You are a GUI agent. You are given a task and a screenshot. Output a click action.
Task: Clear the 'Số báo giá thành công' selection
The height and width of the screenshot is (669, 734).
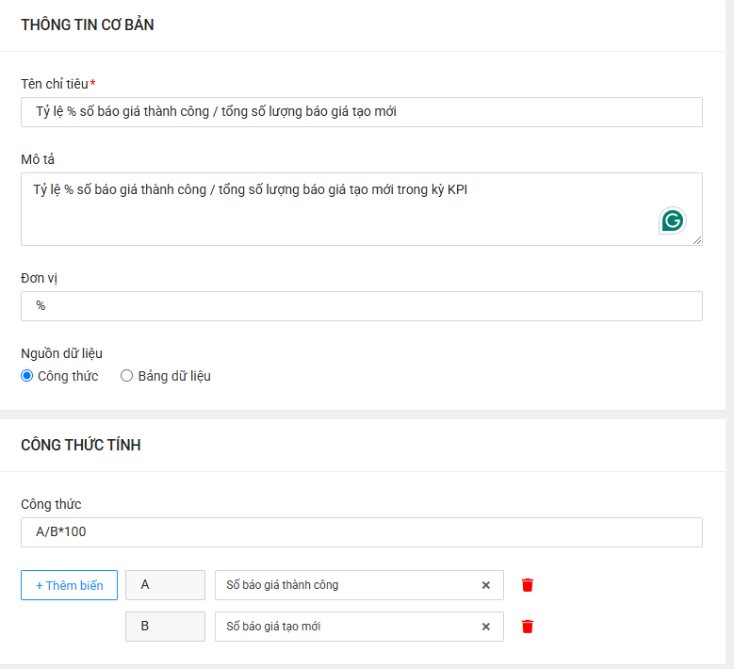click(486, 585)
